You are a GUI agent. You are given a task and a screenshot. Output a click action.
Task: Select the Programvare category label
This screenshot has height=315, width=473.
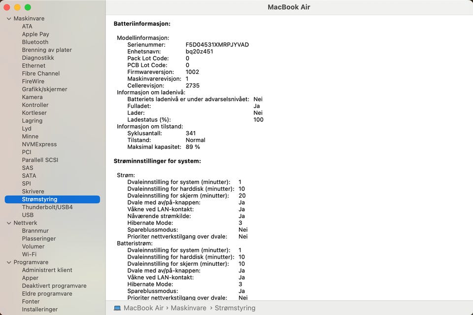(31, 262)
